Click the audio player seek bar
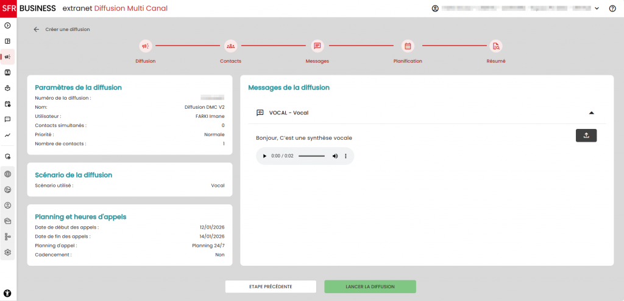 (x=311, y=156)
